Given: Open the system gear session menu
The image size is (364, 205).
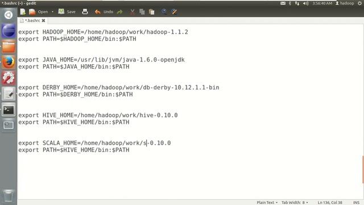Looking at the screenshot, I should click(360, 3).
